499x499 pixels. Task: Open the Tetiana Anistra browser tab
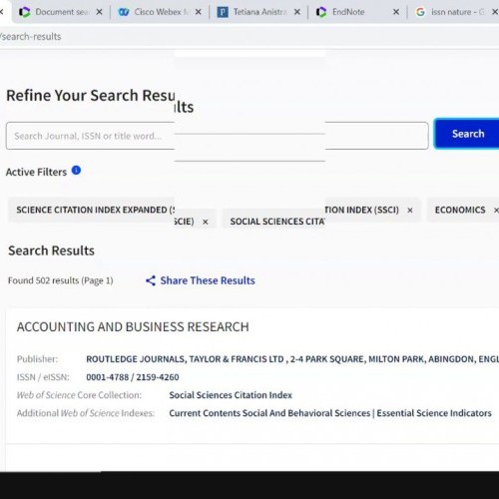click(x=257, y=12)
